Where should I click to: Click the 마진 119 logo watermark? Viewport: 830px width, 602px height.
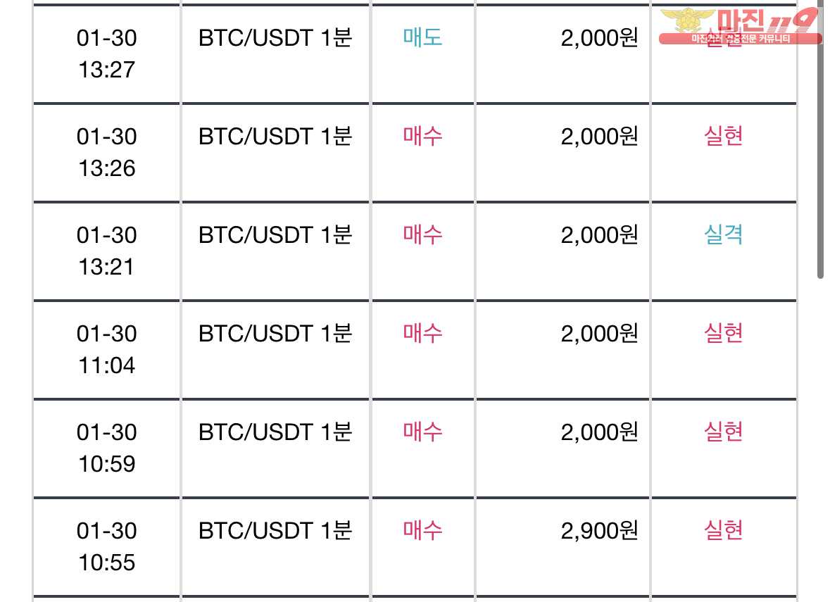(740, 27)
